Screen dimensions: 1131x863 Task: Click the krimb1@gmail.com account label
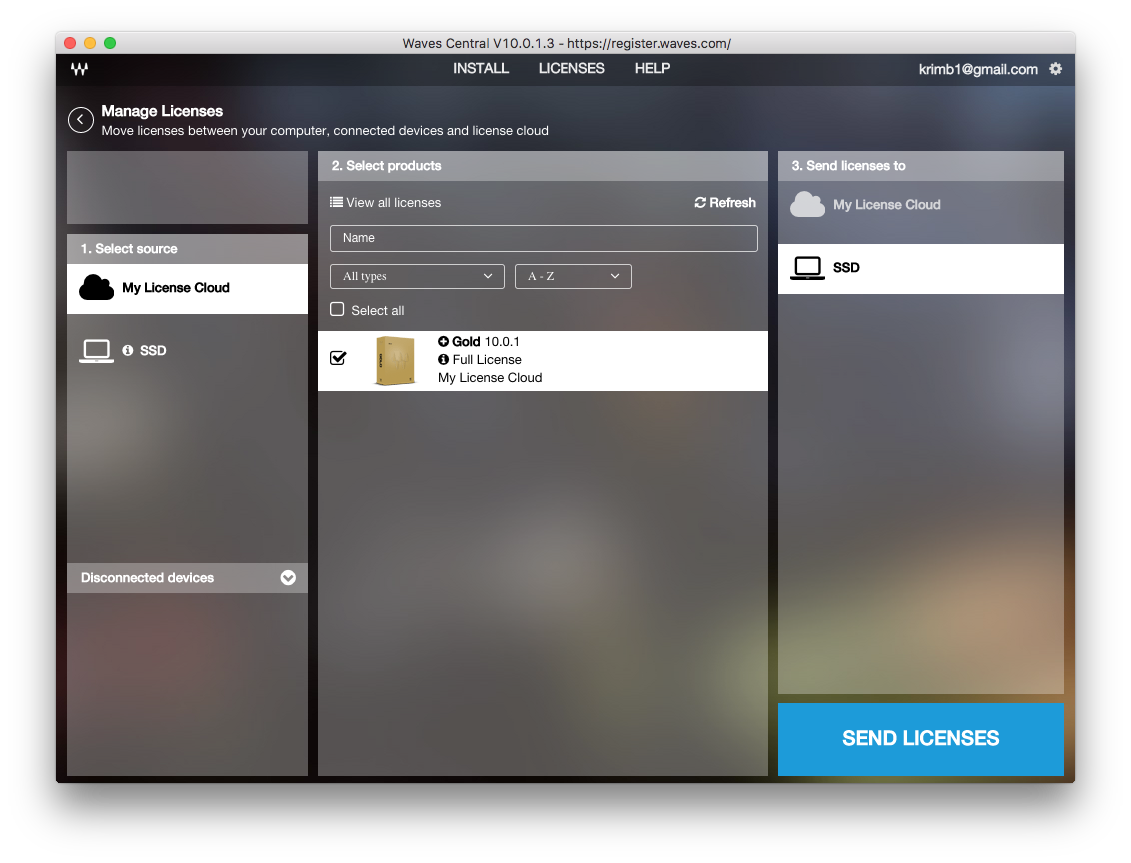(978, 69)
